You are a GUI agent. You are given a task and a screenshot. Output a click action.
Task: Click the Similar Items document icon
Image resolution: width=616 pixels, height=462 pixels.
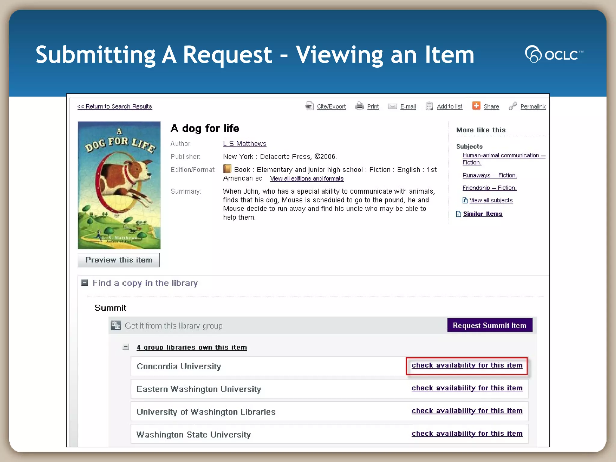pyautogui.click(x=458, y=214)
